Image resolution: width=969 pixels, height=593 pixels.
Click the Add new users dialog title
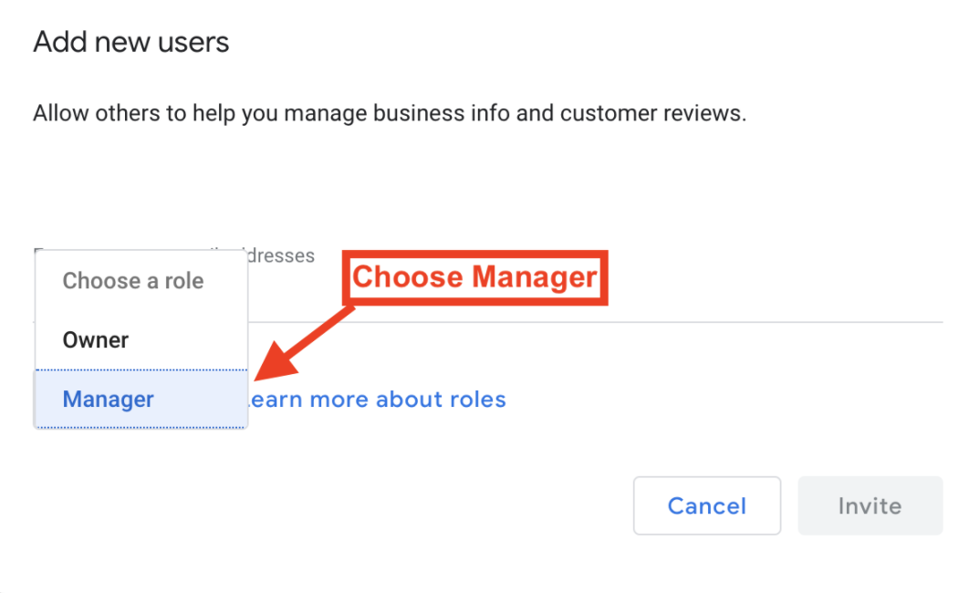(131, 43)
